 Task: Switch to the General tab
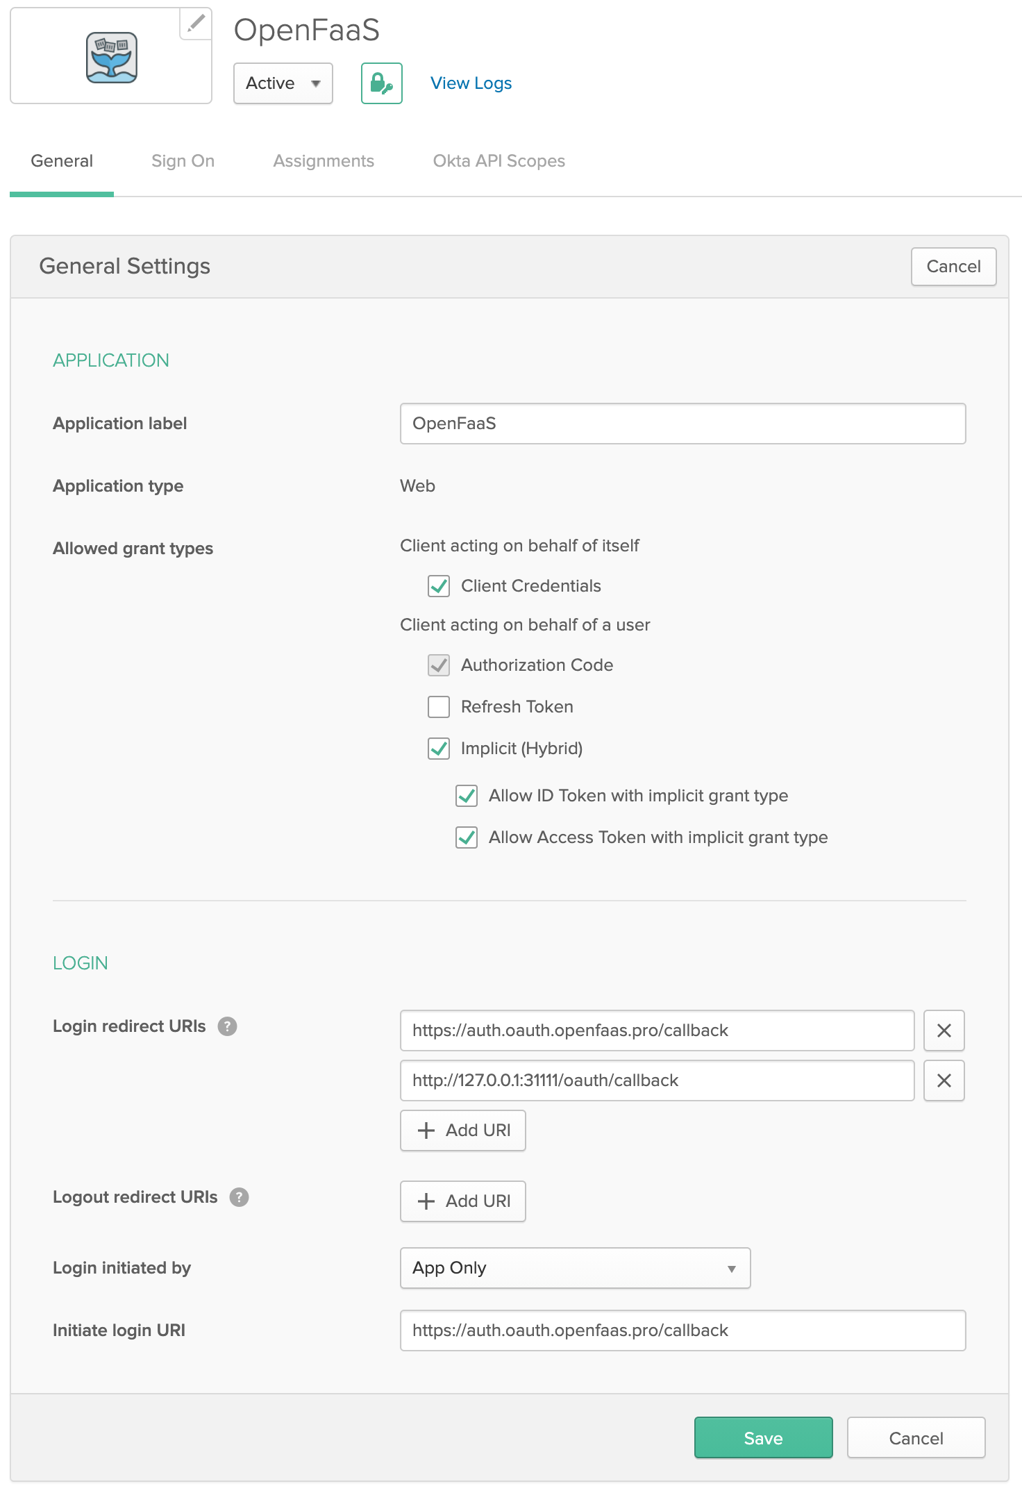coord(62,161)
